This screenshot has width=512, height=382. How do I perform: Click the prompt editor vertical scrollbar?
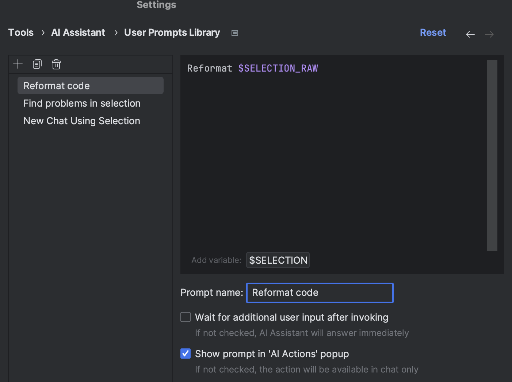(x=492, y=156)
